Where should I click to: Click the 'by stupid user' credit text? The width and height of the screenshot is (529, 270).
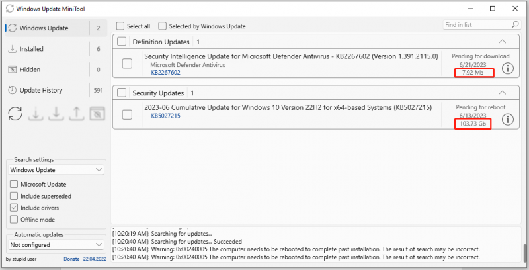click(x=21, y=259)
